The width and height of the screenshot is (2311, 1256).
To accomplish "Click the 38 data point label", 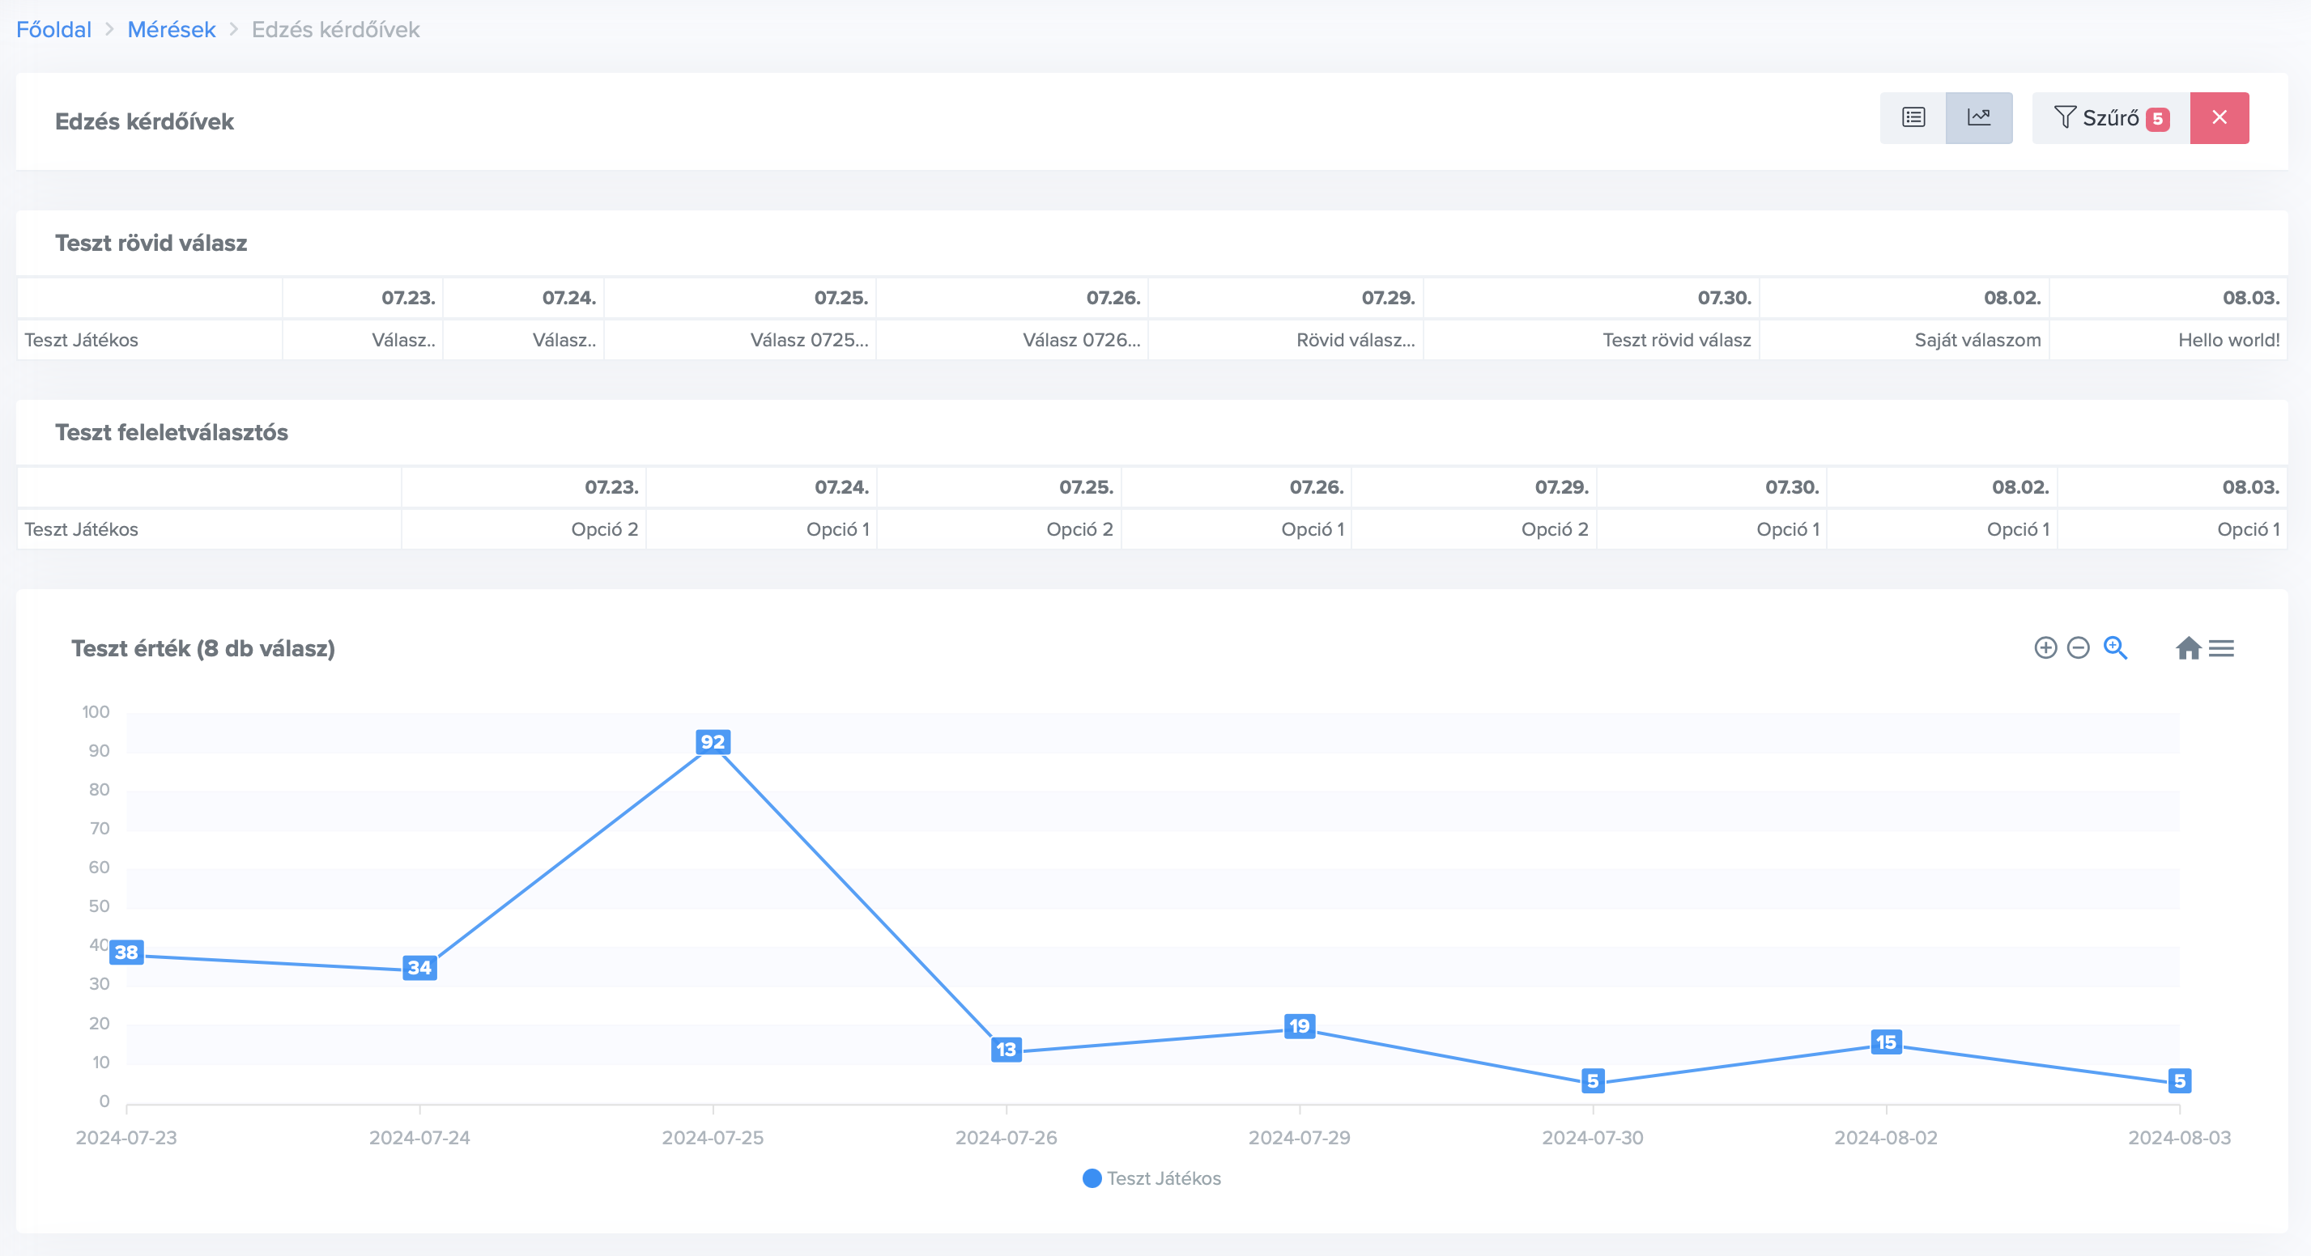I will [x=126, y=952].
